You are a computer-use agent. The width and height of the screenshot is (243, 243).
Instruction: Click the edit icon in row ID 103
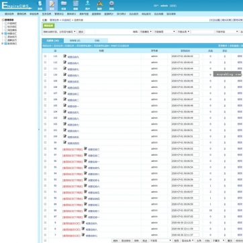point(64,117)
